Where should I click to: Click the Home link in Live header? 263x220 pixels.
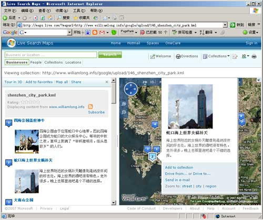pos(116,43)
